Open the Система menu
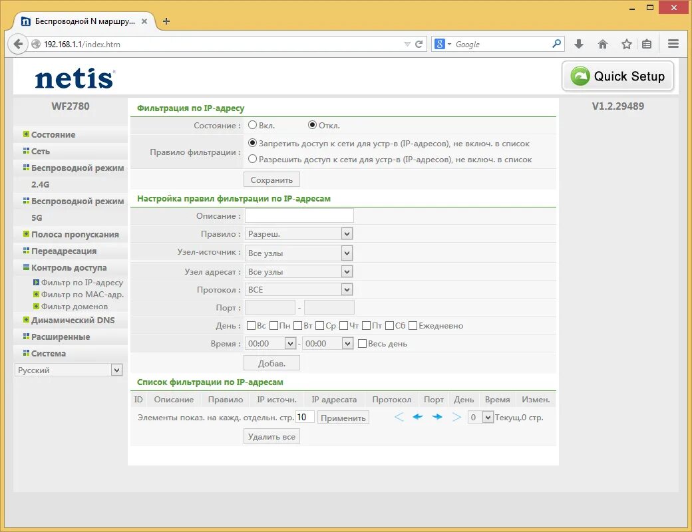The height and width of the screenshot is (532, 692). pyautogui.click(x=48, y=353)
